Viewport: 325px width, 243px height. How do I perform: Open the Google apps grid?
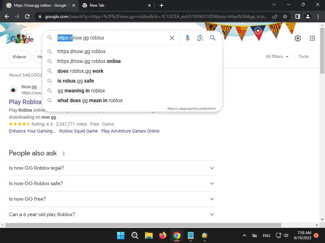click(x=312, y=38)
